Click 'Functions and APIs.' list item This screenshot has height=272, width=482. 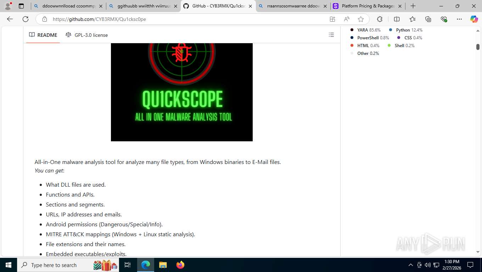70,194
